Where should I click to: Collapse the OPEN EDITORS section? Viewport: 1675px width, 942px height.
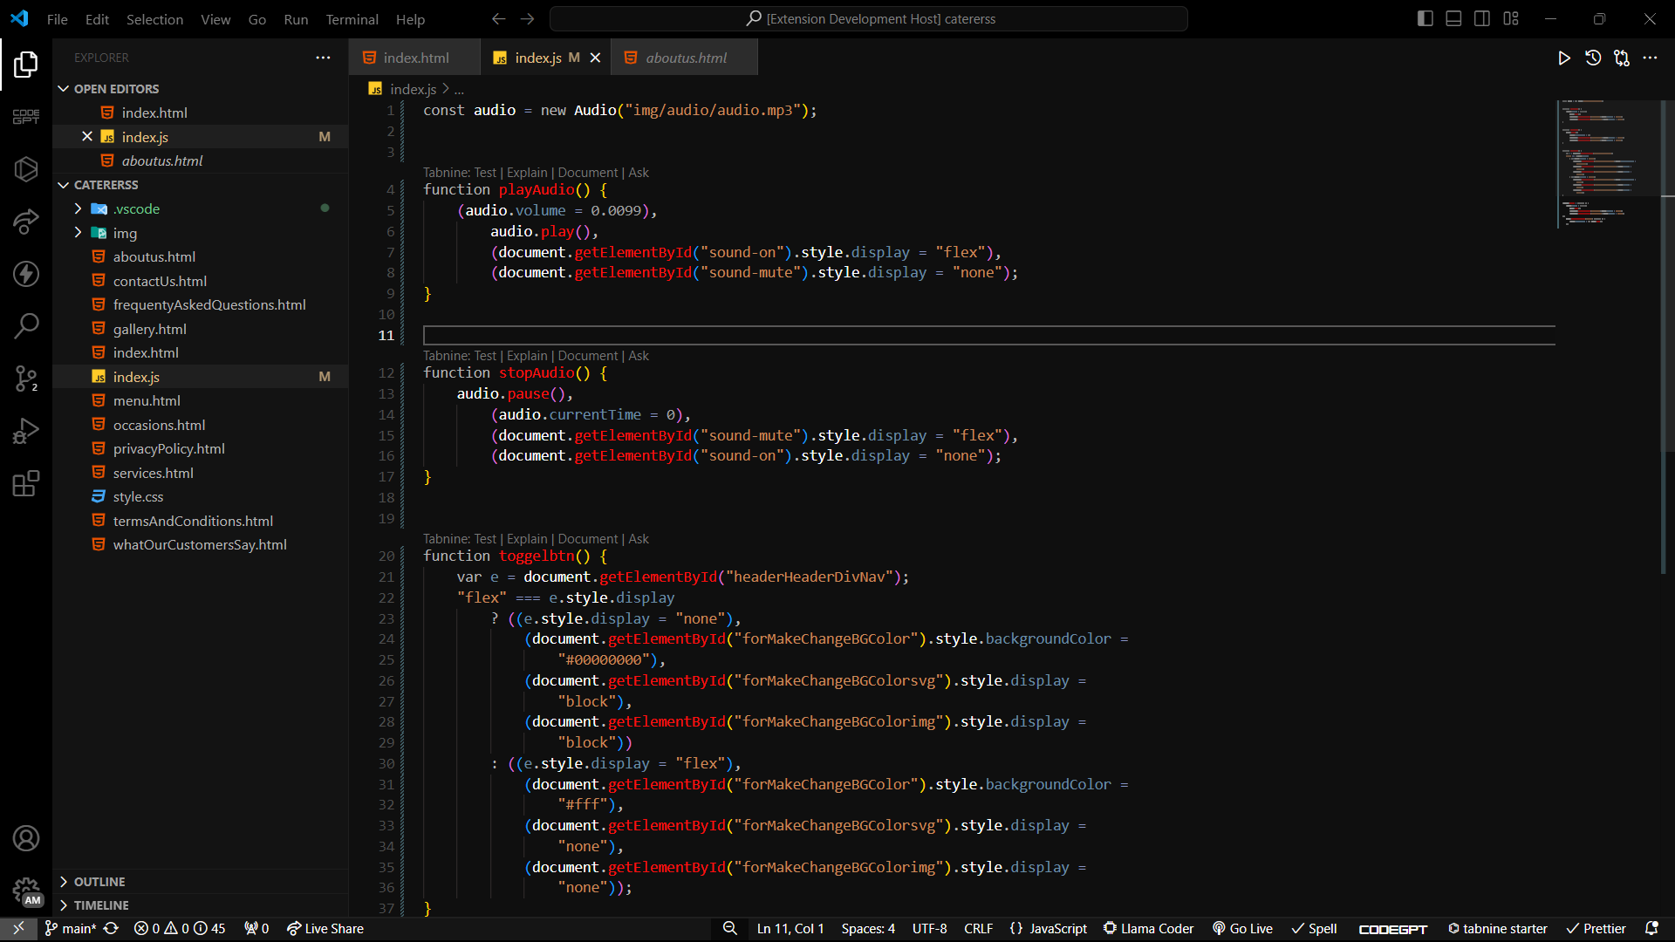click(116, 89)
